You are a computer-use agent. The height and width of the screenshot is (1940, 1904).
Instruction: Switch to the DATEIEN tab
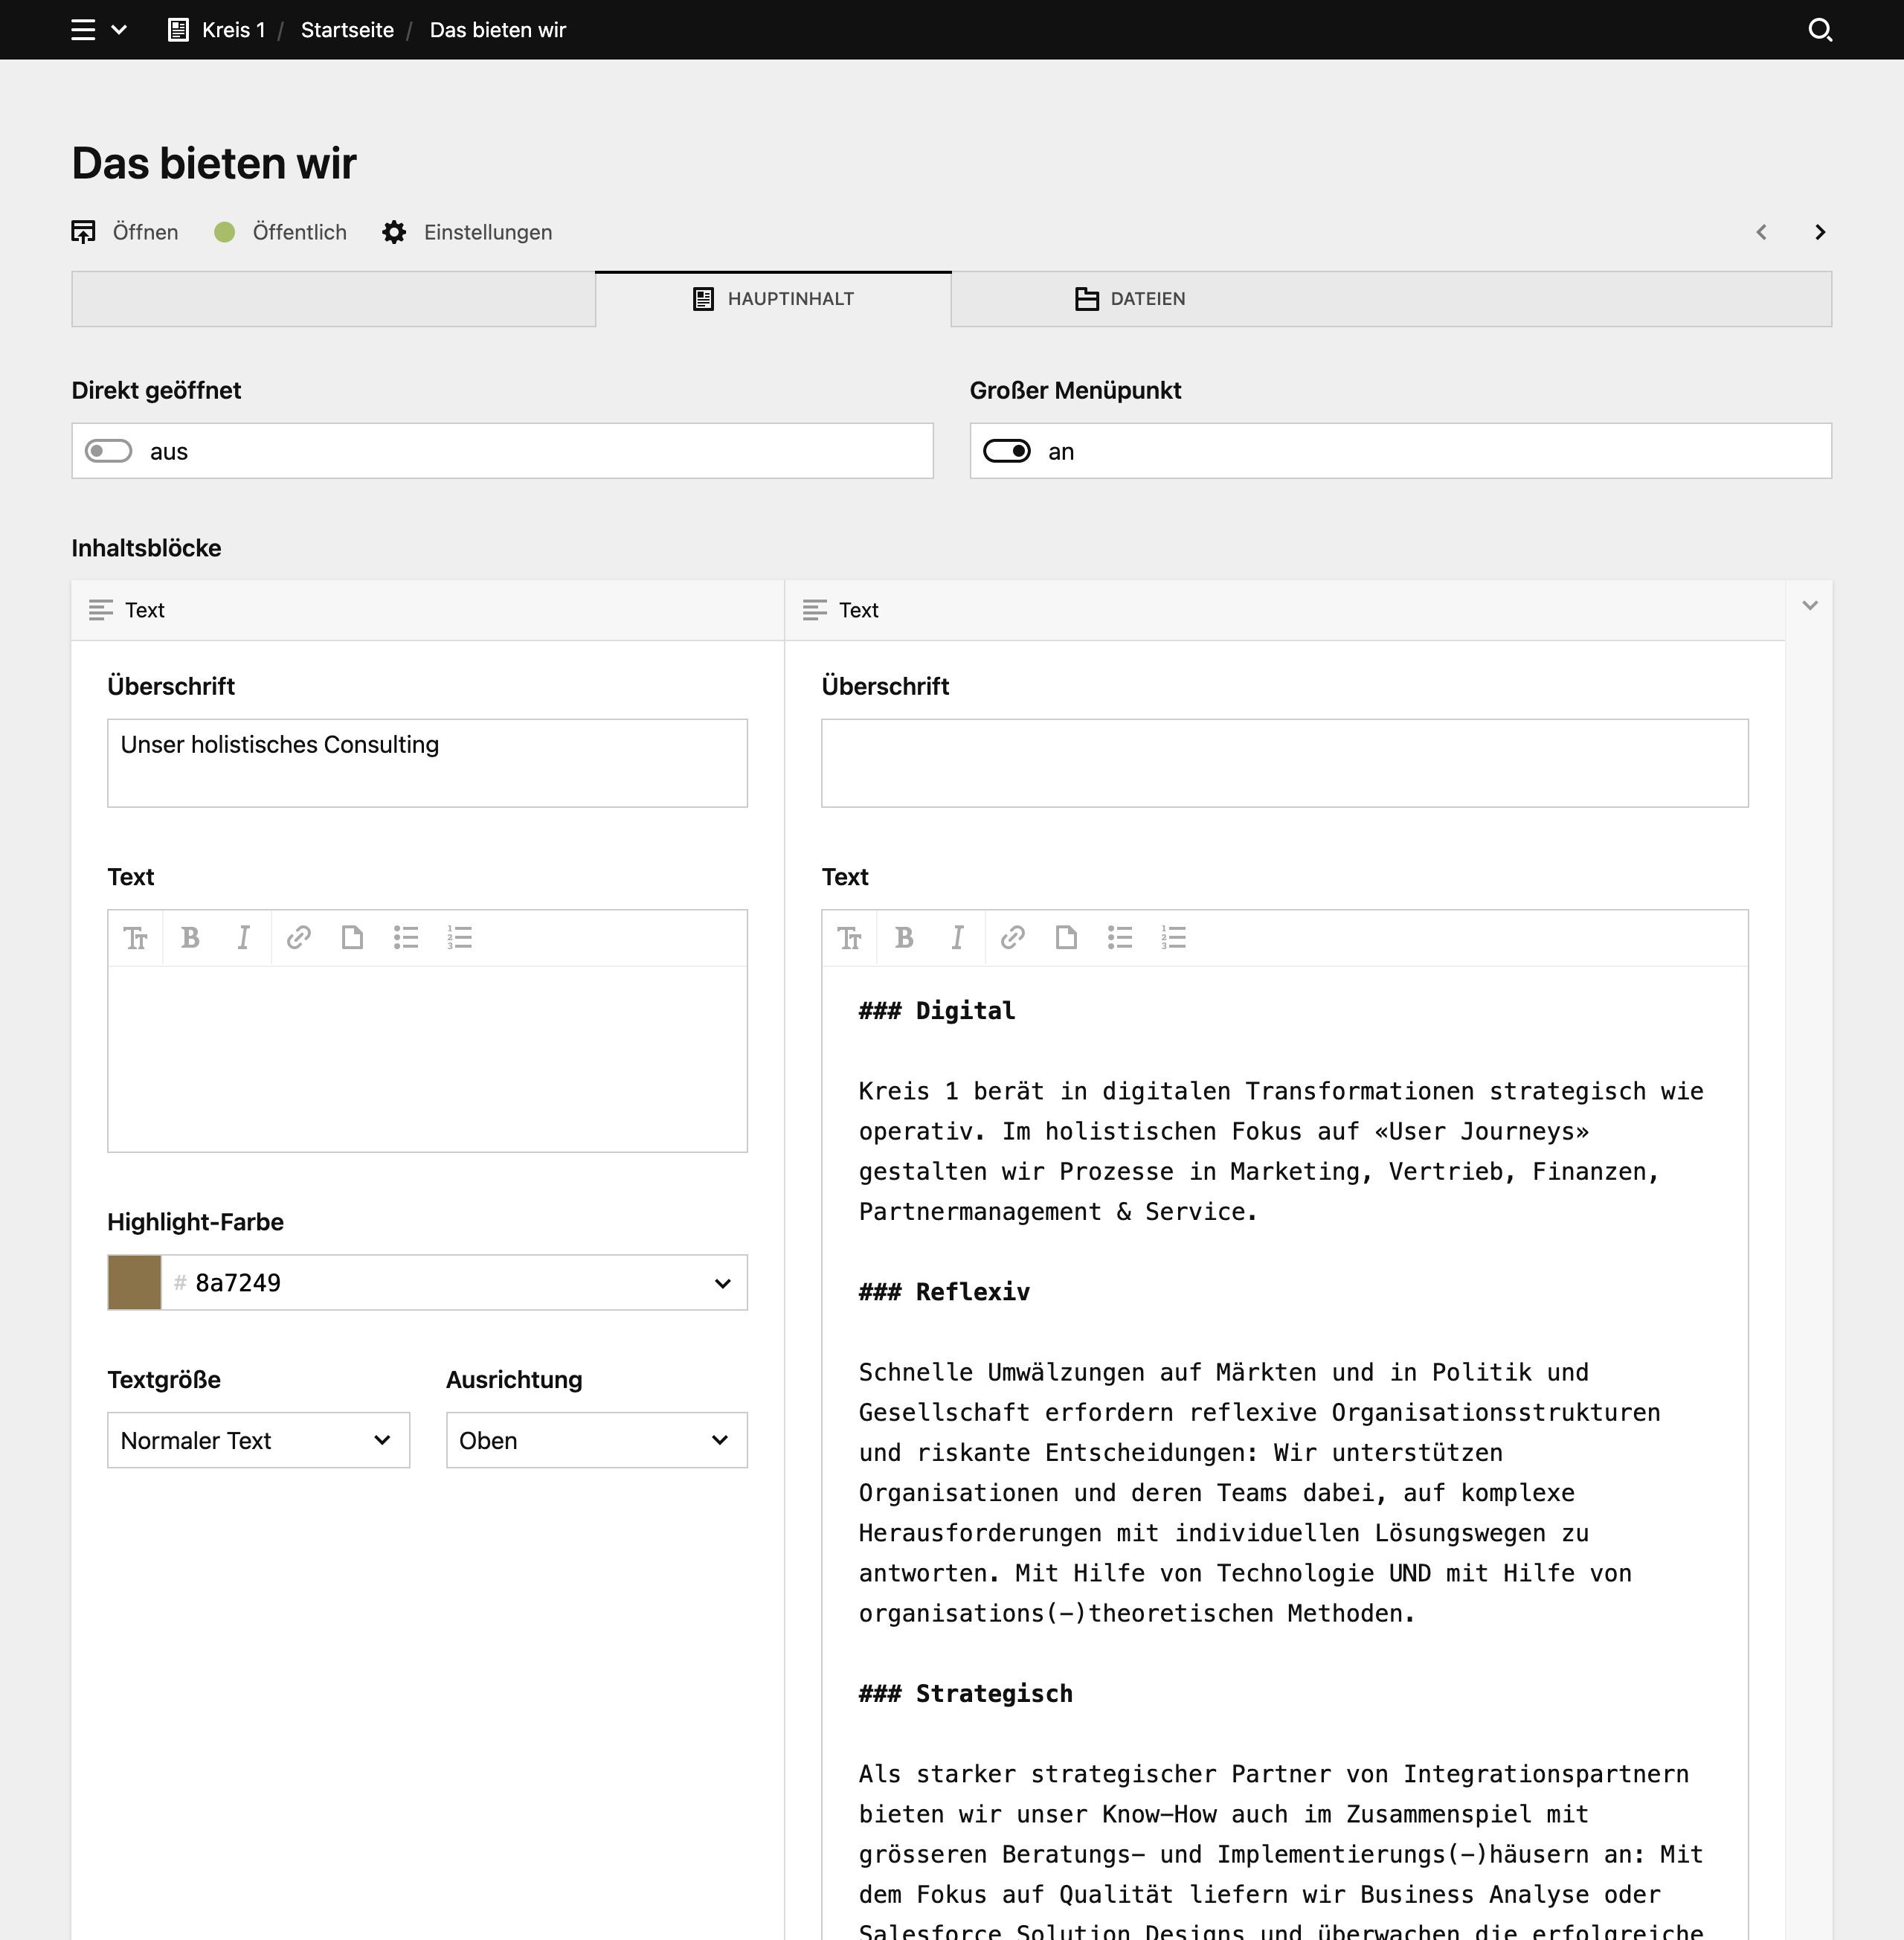click(x=1131, y=298)
